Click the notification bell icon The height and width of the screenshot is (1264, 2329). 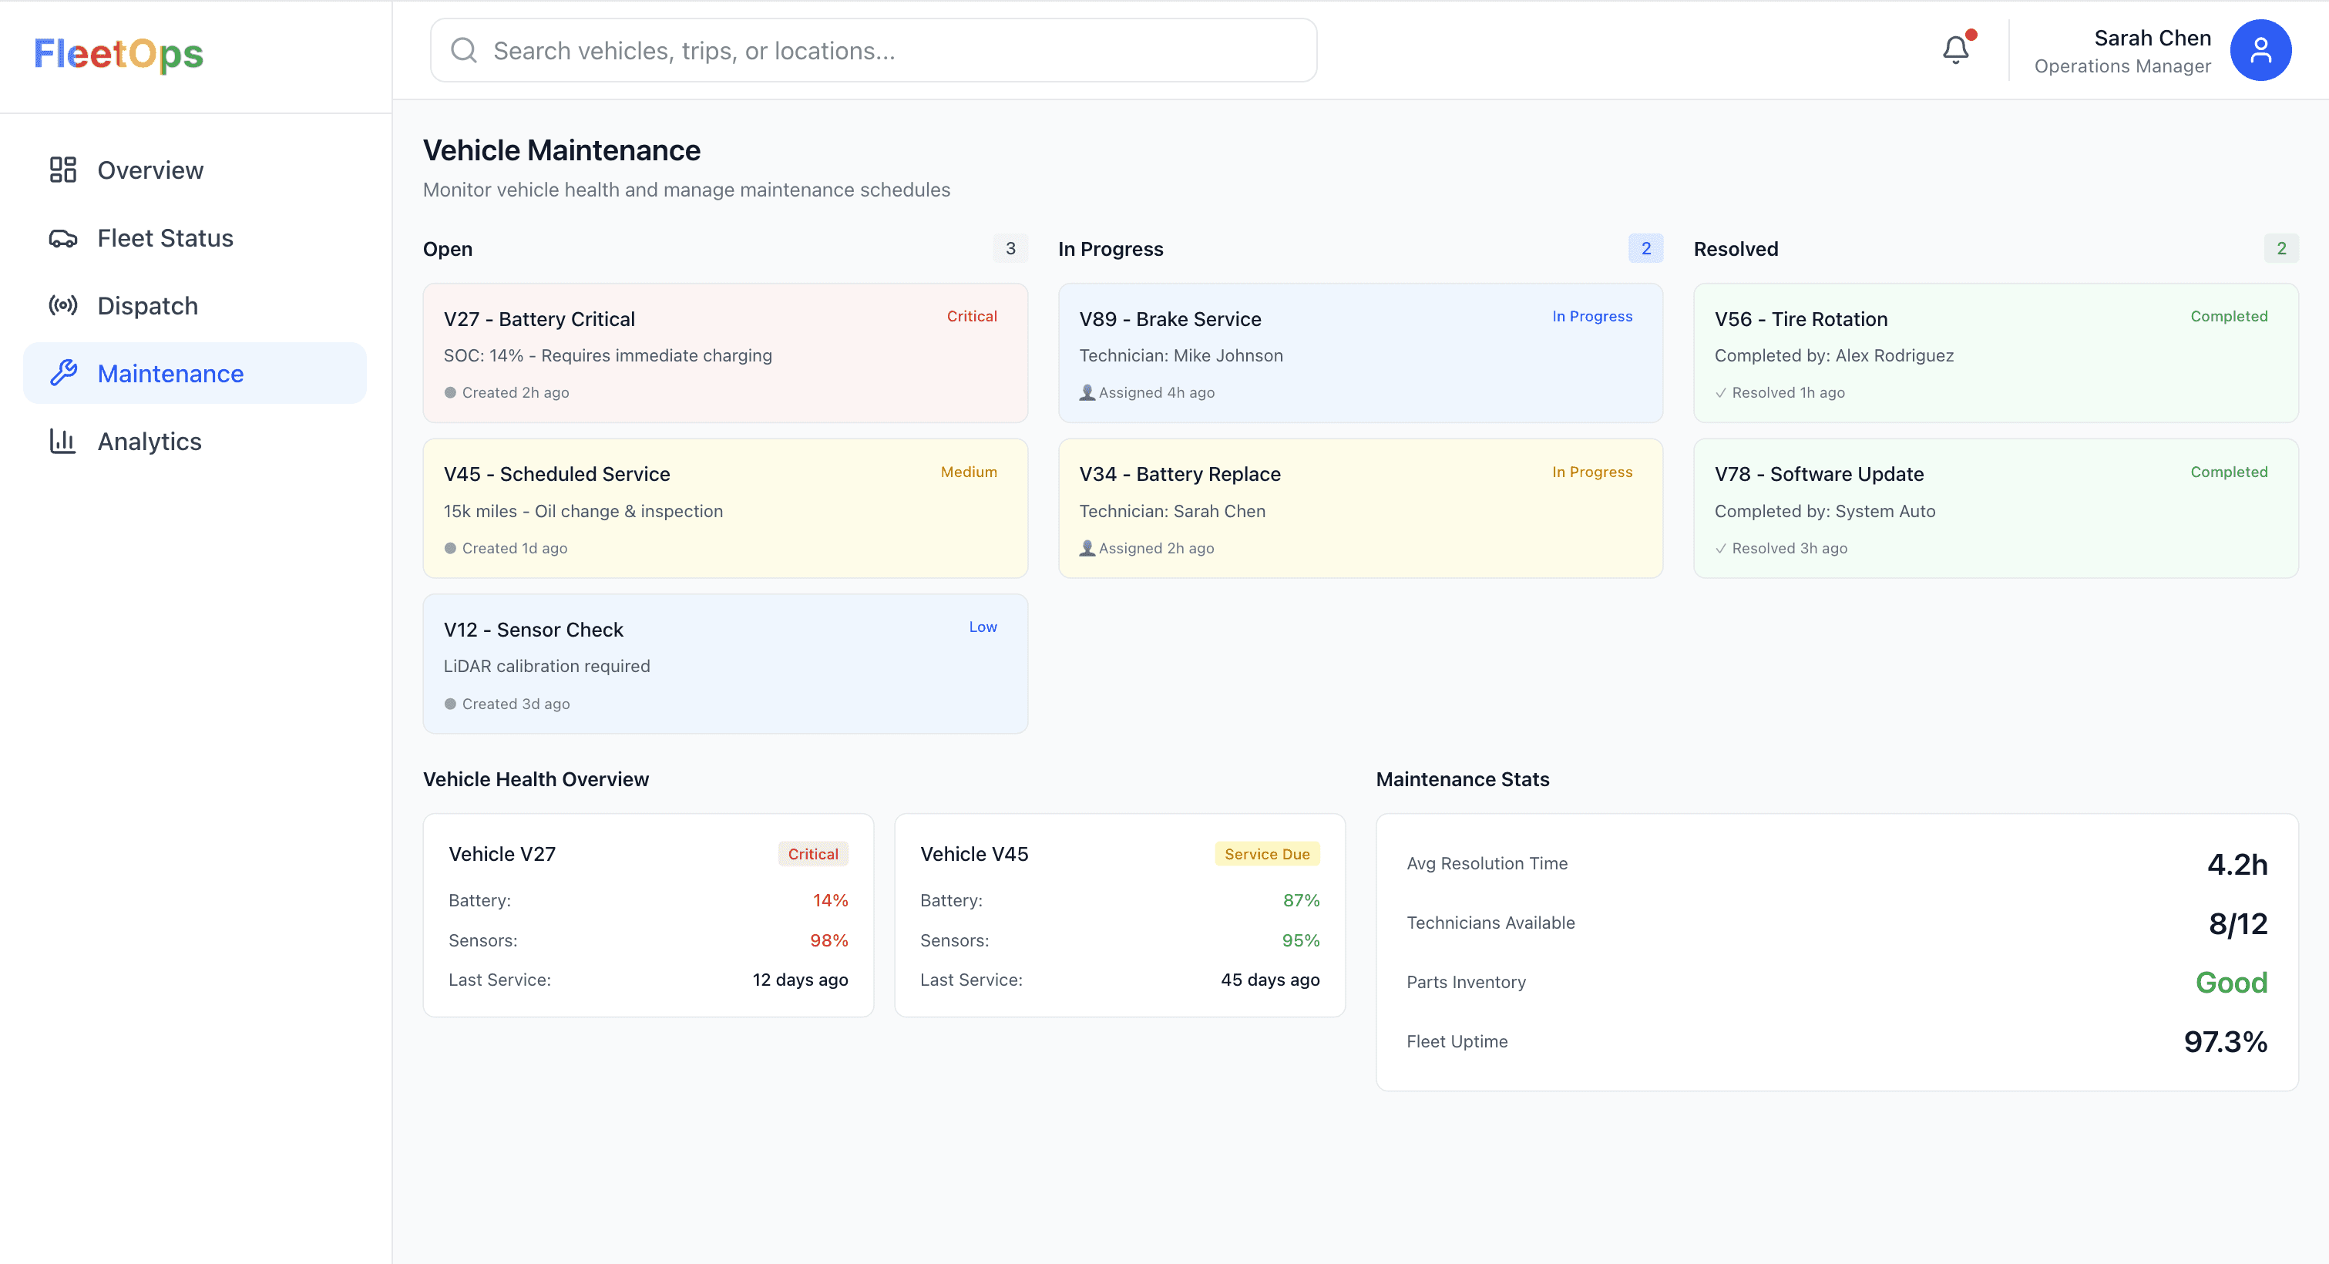click(1955, 50)
